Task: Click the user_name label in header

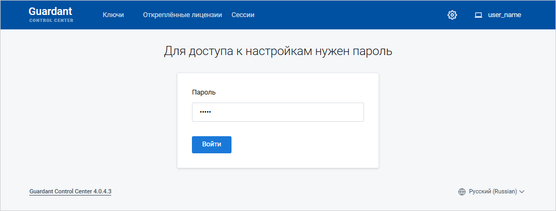Action: [x=505, y=15]
